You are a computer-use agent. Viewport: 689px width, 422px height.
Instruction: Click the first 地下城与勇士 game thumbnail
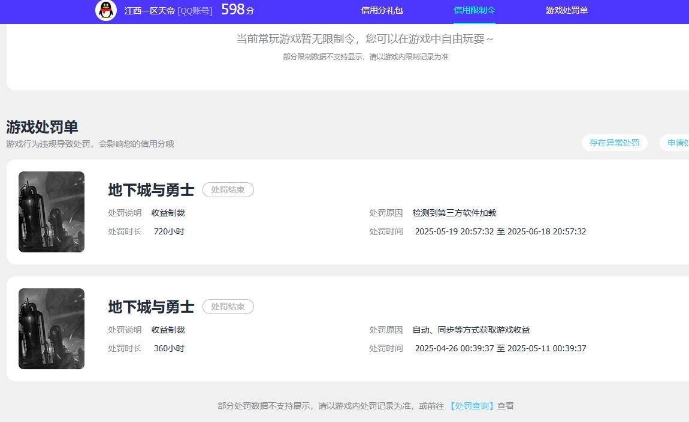pos(51,212)
